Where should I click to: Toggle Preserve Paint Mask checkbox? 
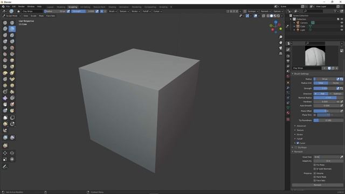[x=315, y=177]
